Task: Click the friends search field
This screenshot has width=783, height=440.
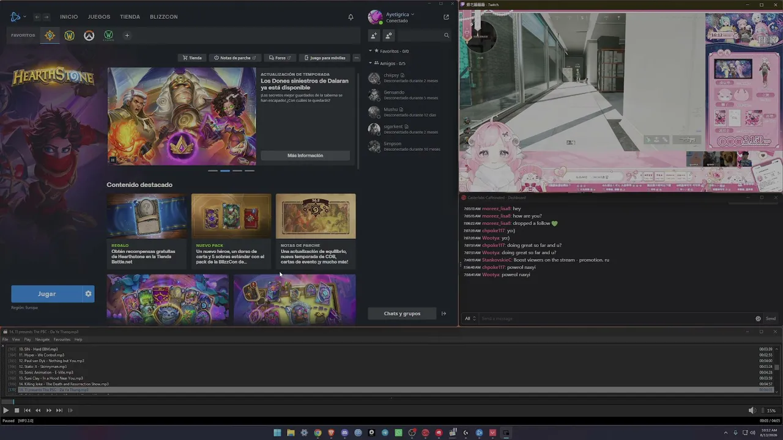Action: [x=424, y=35]
